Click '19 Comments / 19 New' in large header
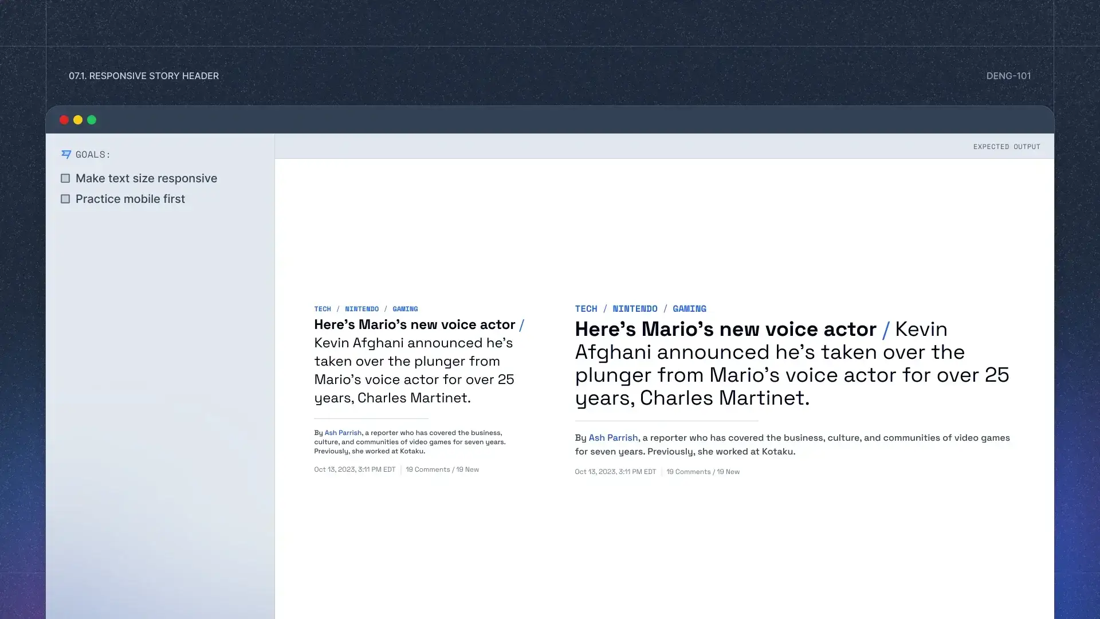 tap(703, 472)
